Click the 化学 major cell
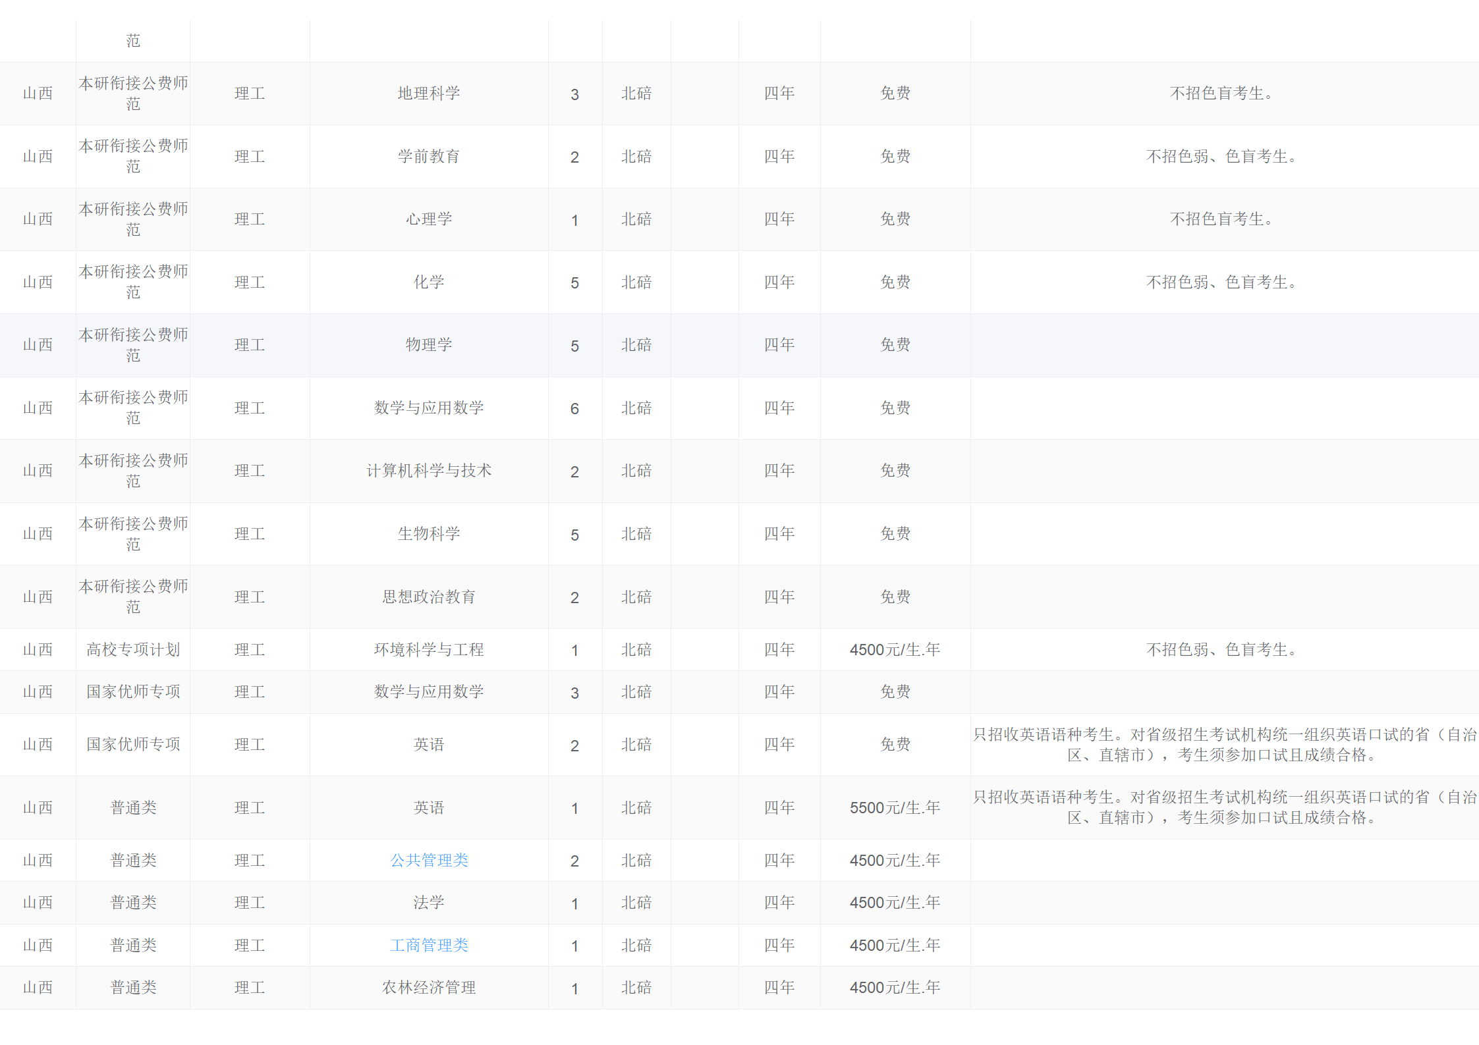The height and width of the screenshot is (1045, 1479). [x=429, y=282]
